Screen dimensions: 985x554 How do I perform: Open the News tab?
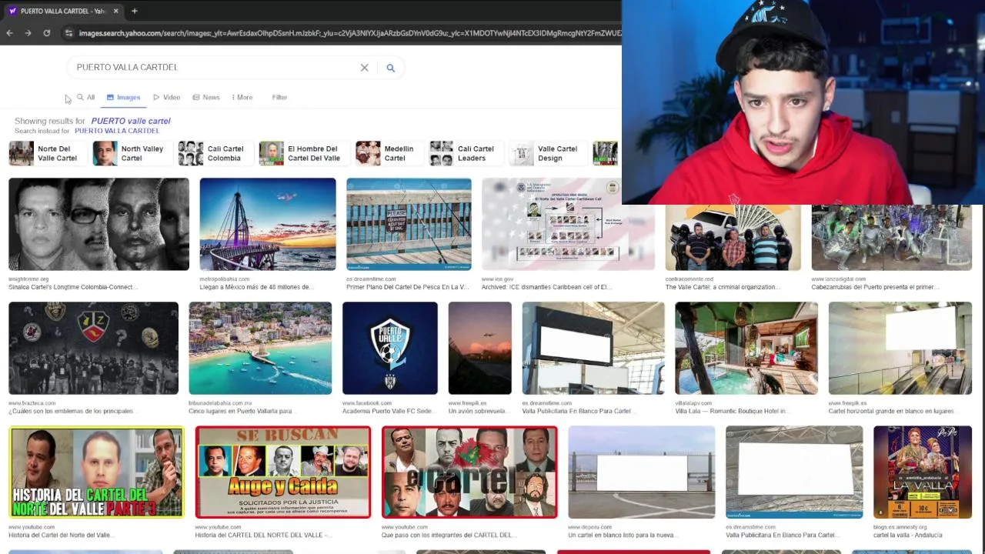[206, 97]
